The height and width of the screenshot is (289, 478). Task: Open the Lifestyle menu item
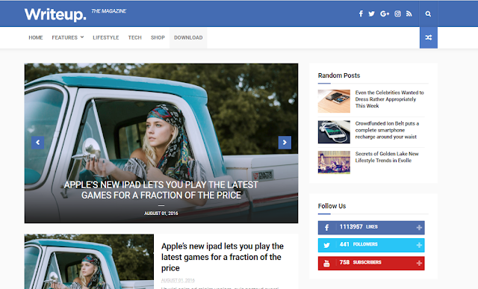click(x=106, y=37)
